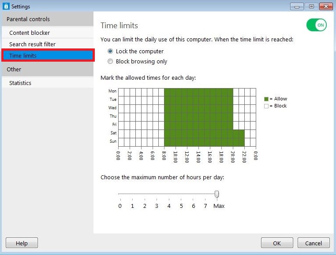This screenshot has width=336, height=255.
Task: Open Content blocker settings
Action: (30, 33)
